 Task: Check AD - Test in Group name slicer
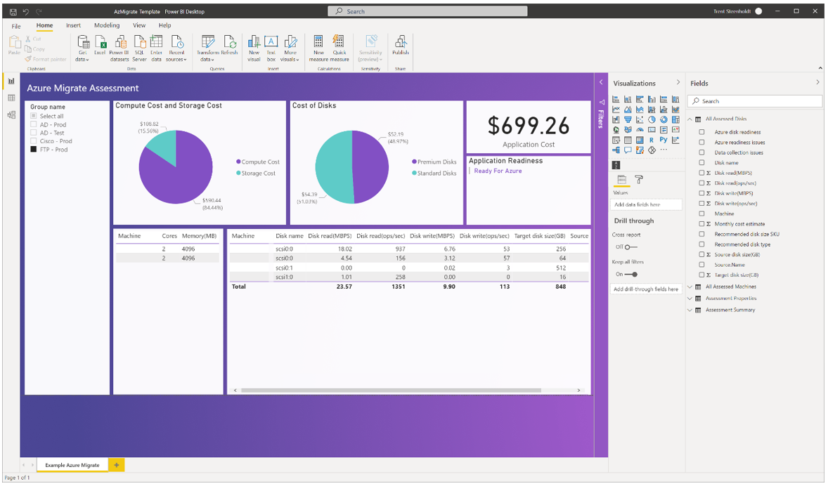[x=34, y=133]
